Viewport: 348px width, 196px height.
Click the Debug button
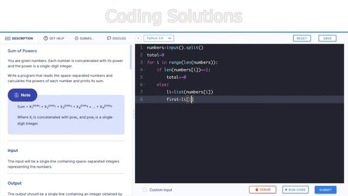point(263,189)
